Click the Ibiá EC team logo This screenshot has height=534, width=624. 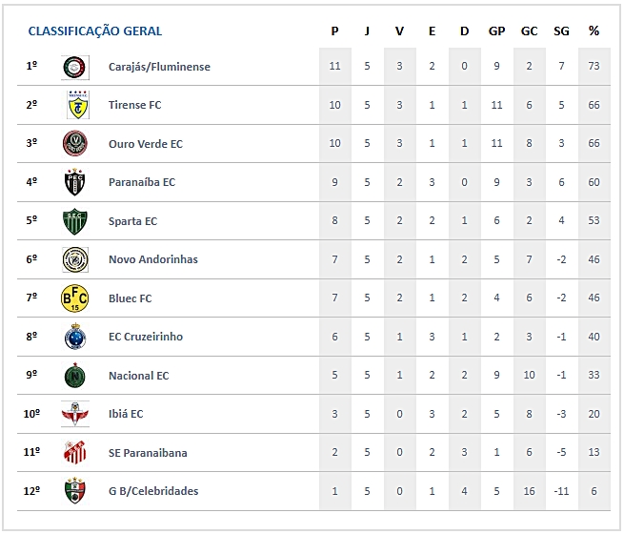pos(75,414)
